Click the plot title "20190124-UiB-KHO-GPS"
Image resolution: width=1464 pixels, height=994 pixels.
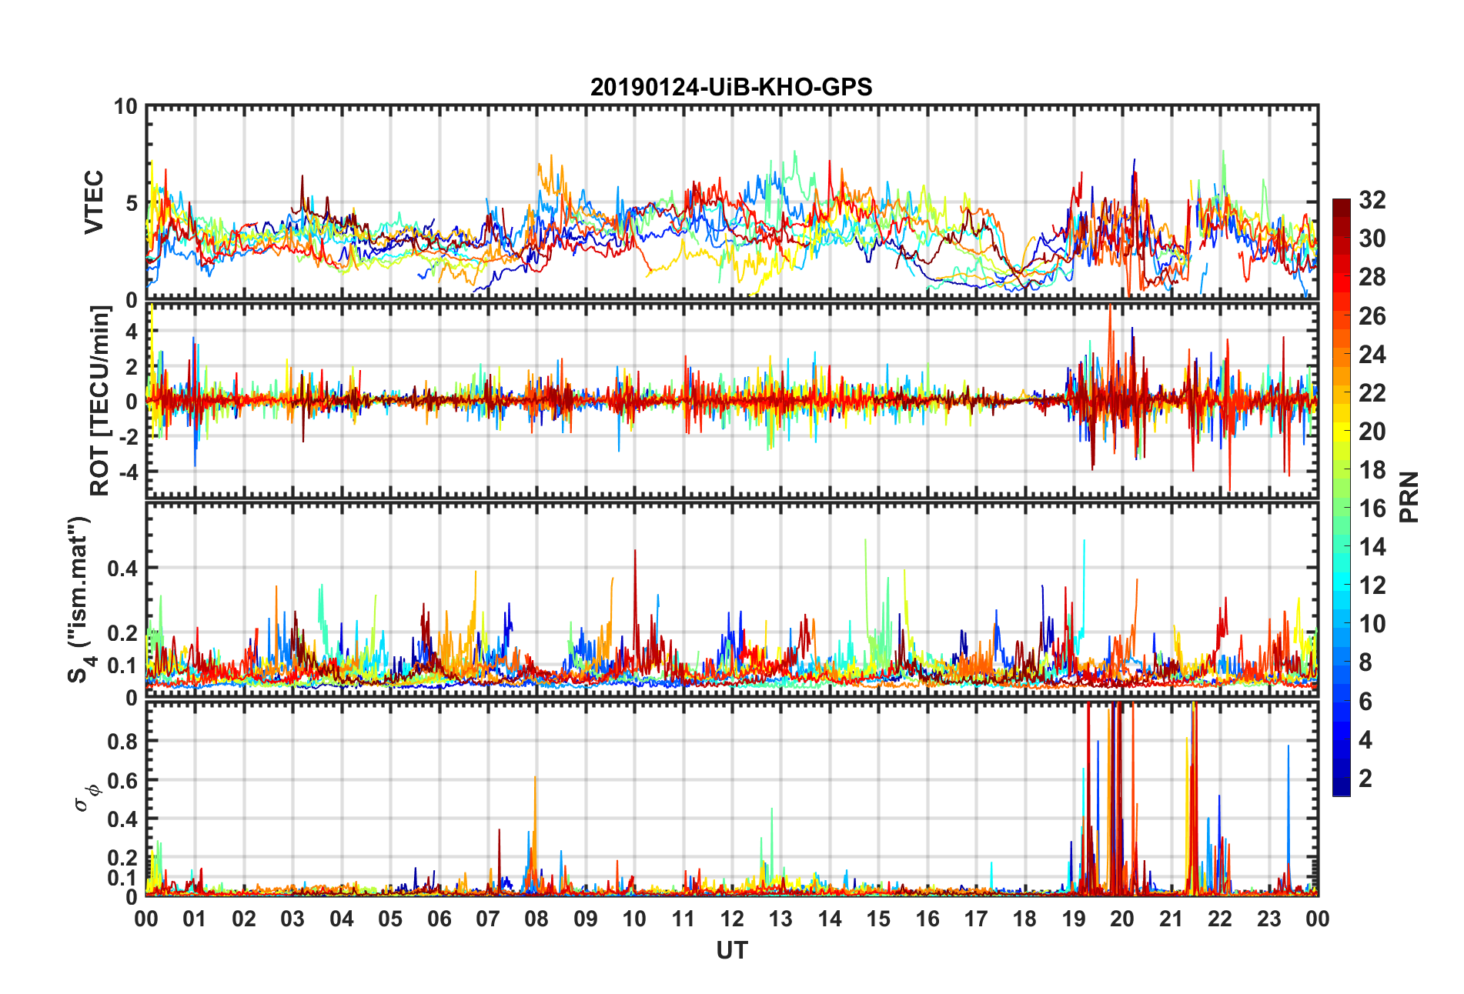731,87
